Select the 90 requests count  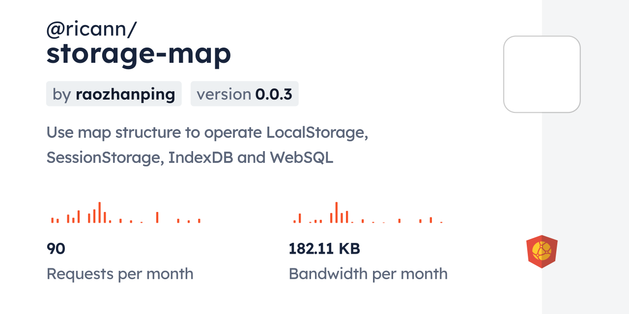click(x=56, y=249)
